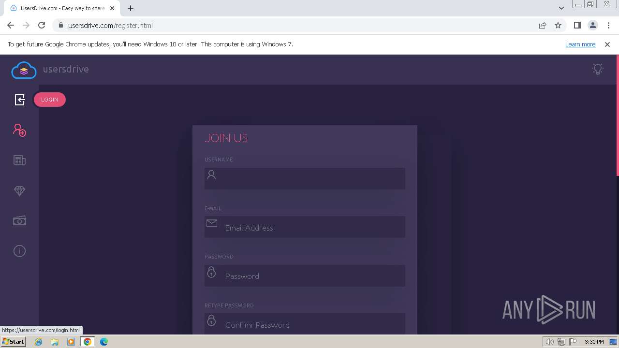Dismiss the Chrome update notification bar
This screenshot has width=619, height=348.
pyautogui.click(x=607, y=44)
